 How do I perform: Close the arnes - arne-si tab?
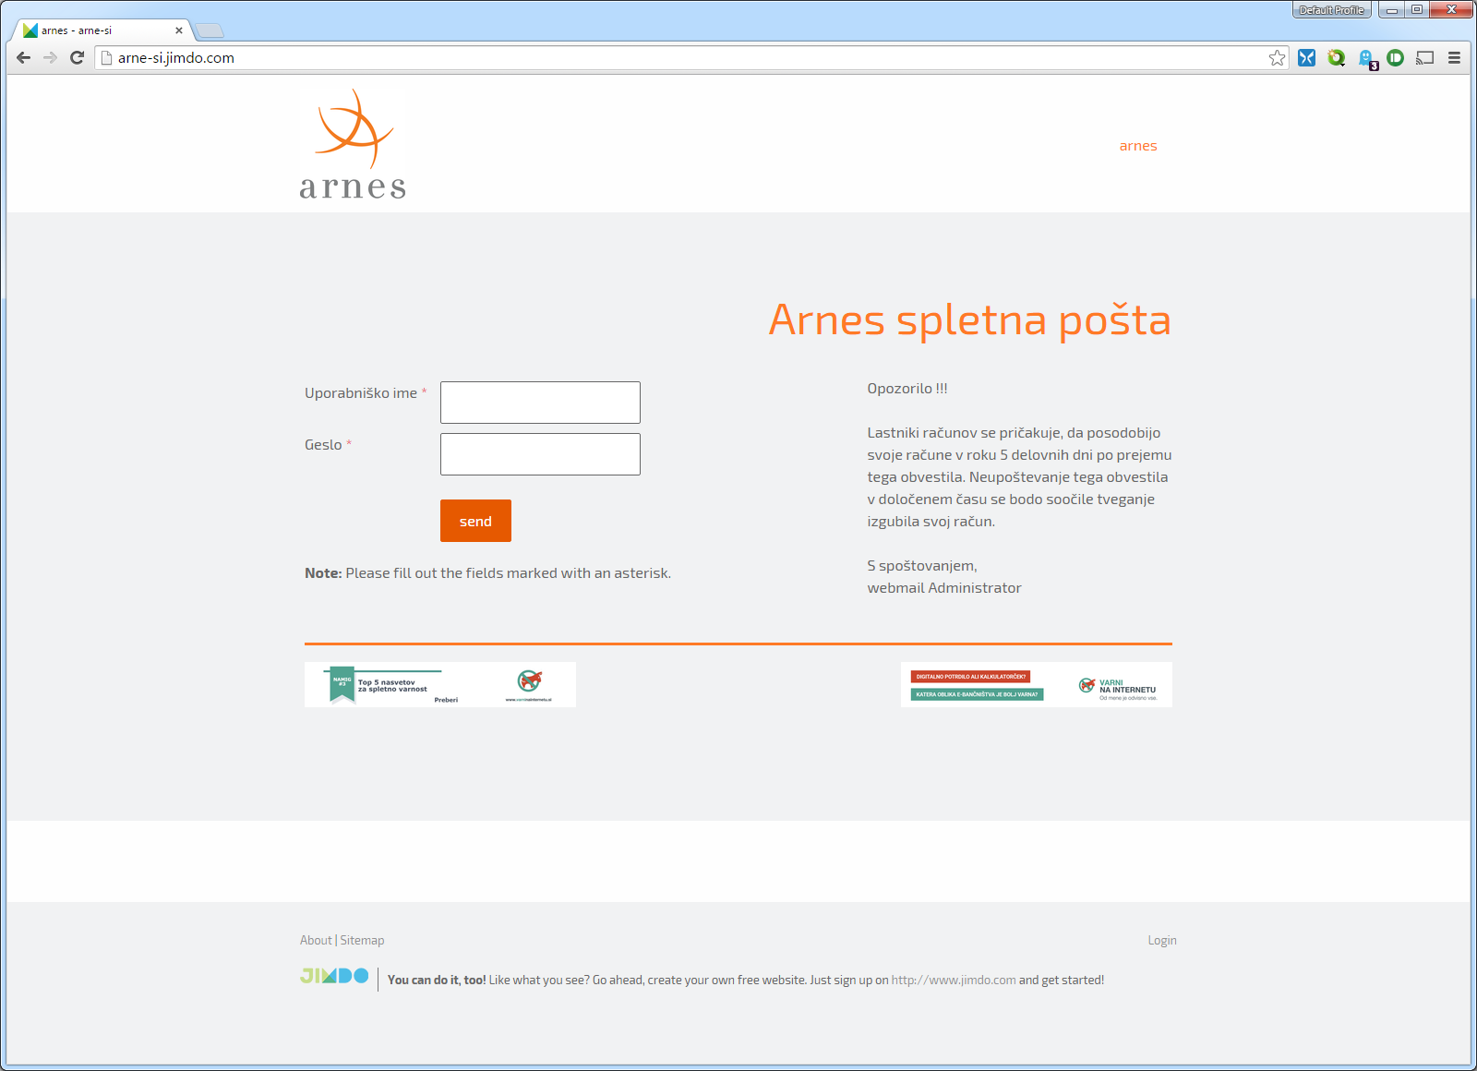(x=179, y=30)
